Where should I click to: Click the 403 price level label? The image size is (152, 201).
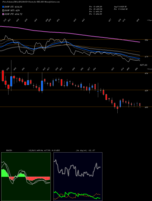(x=146, y=107)
